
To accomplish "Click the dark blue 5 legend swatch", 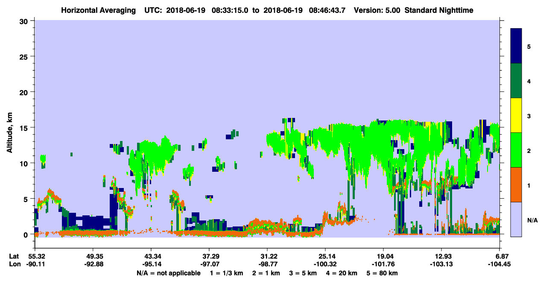I will (x=516, y=46).
